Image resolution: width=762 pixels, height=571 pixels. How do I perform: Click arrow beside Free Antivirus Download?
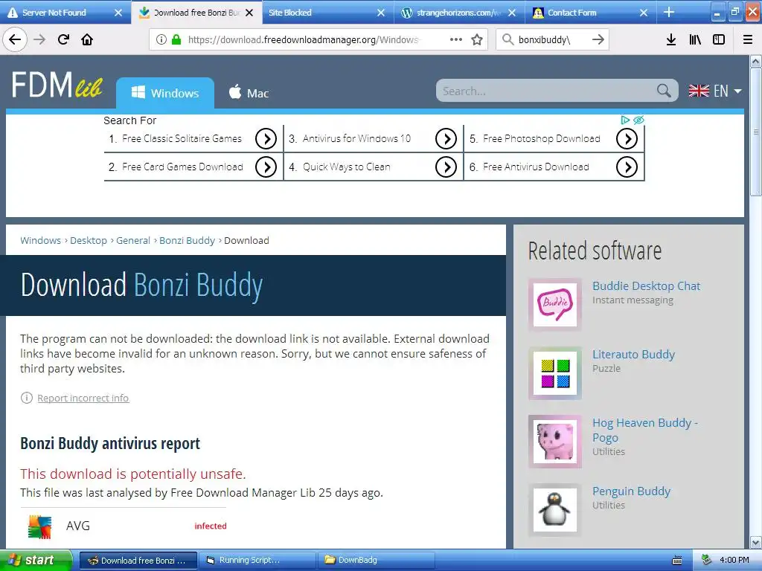[x=627, y=167]
